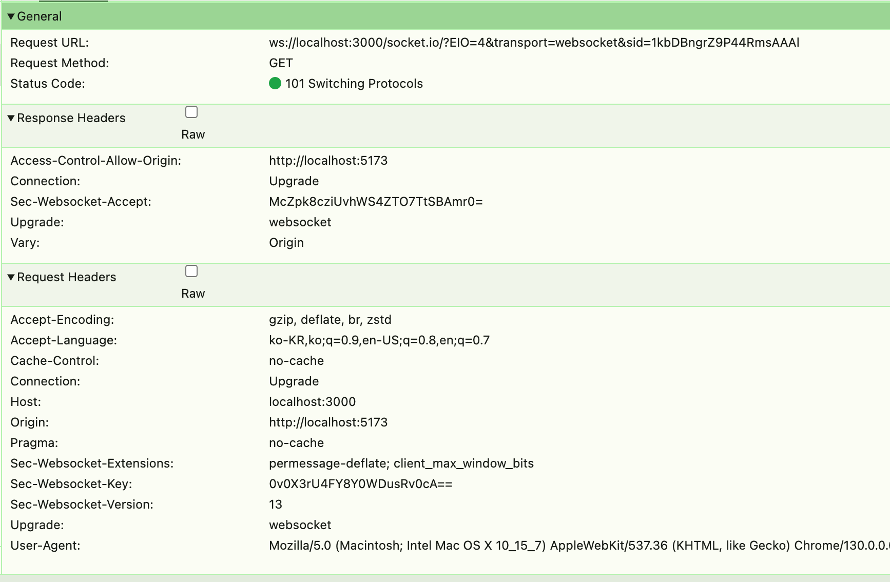This screenshot has width=890, height=582.
Task: Enable Raw checkbox for Response Headers
Action: pyautogui.click(x=191, y=112)
